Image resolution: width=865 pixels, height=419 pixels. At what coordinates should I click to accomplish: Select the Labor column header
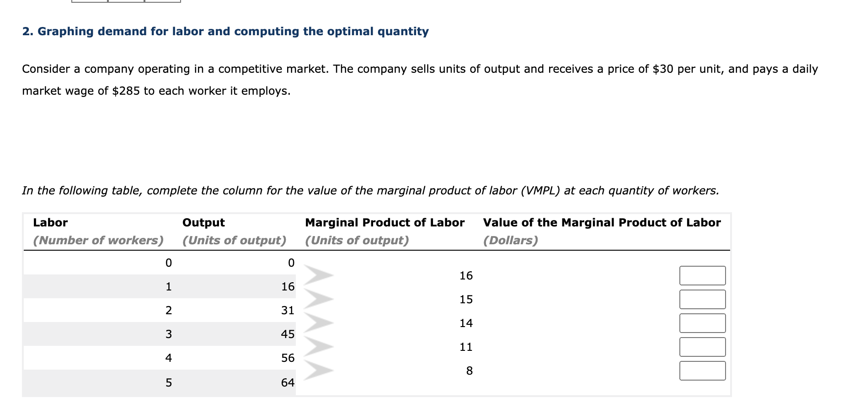[49, 223]
